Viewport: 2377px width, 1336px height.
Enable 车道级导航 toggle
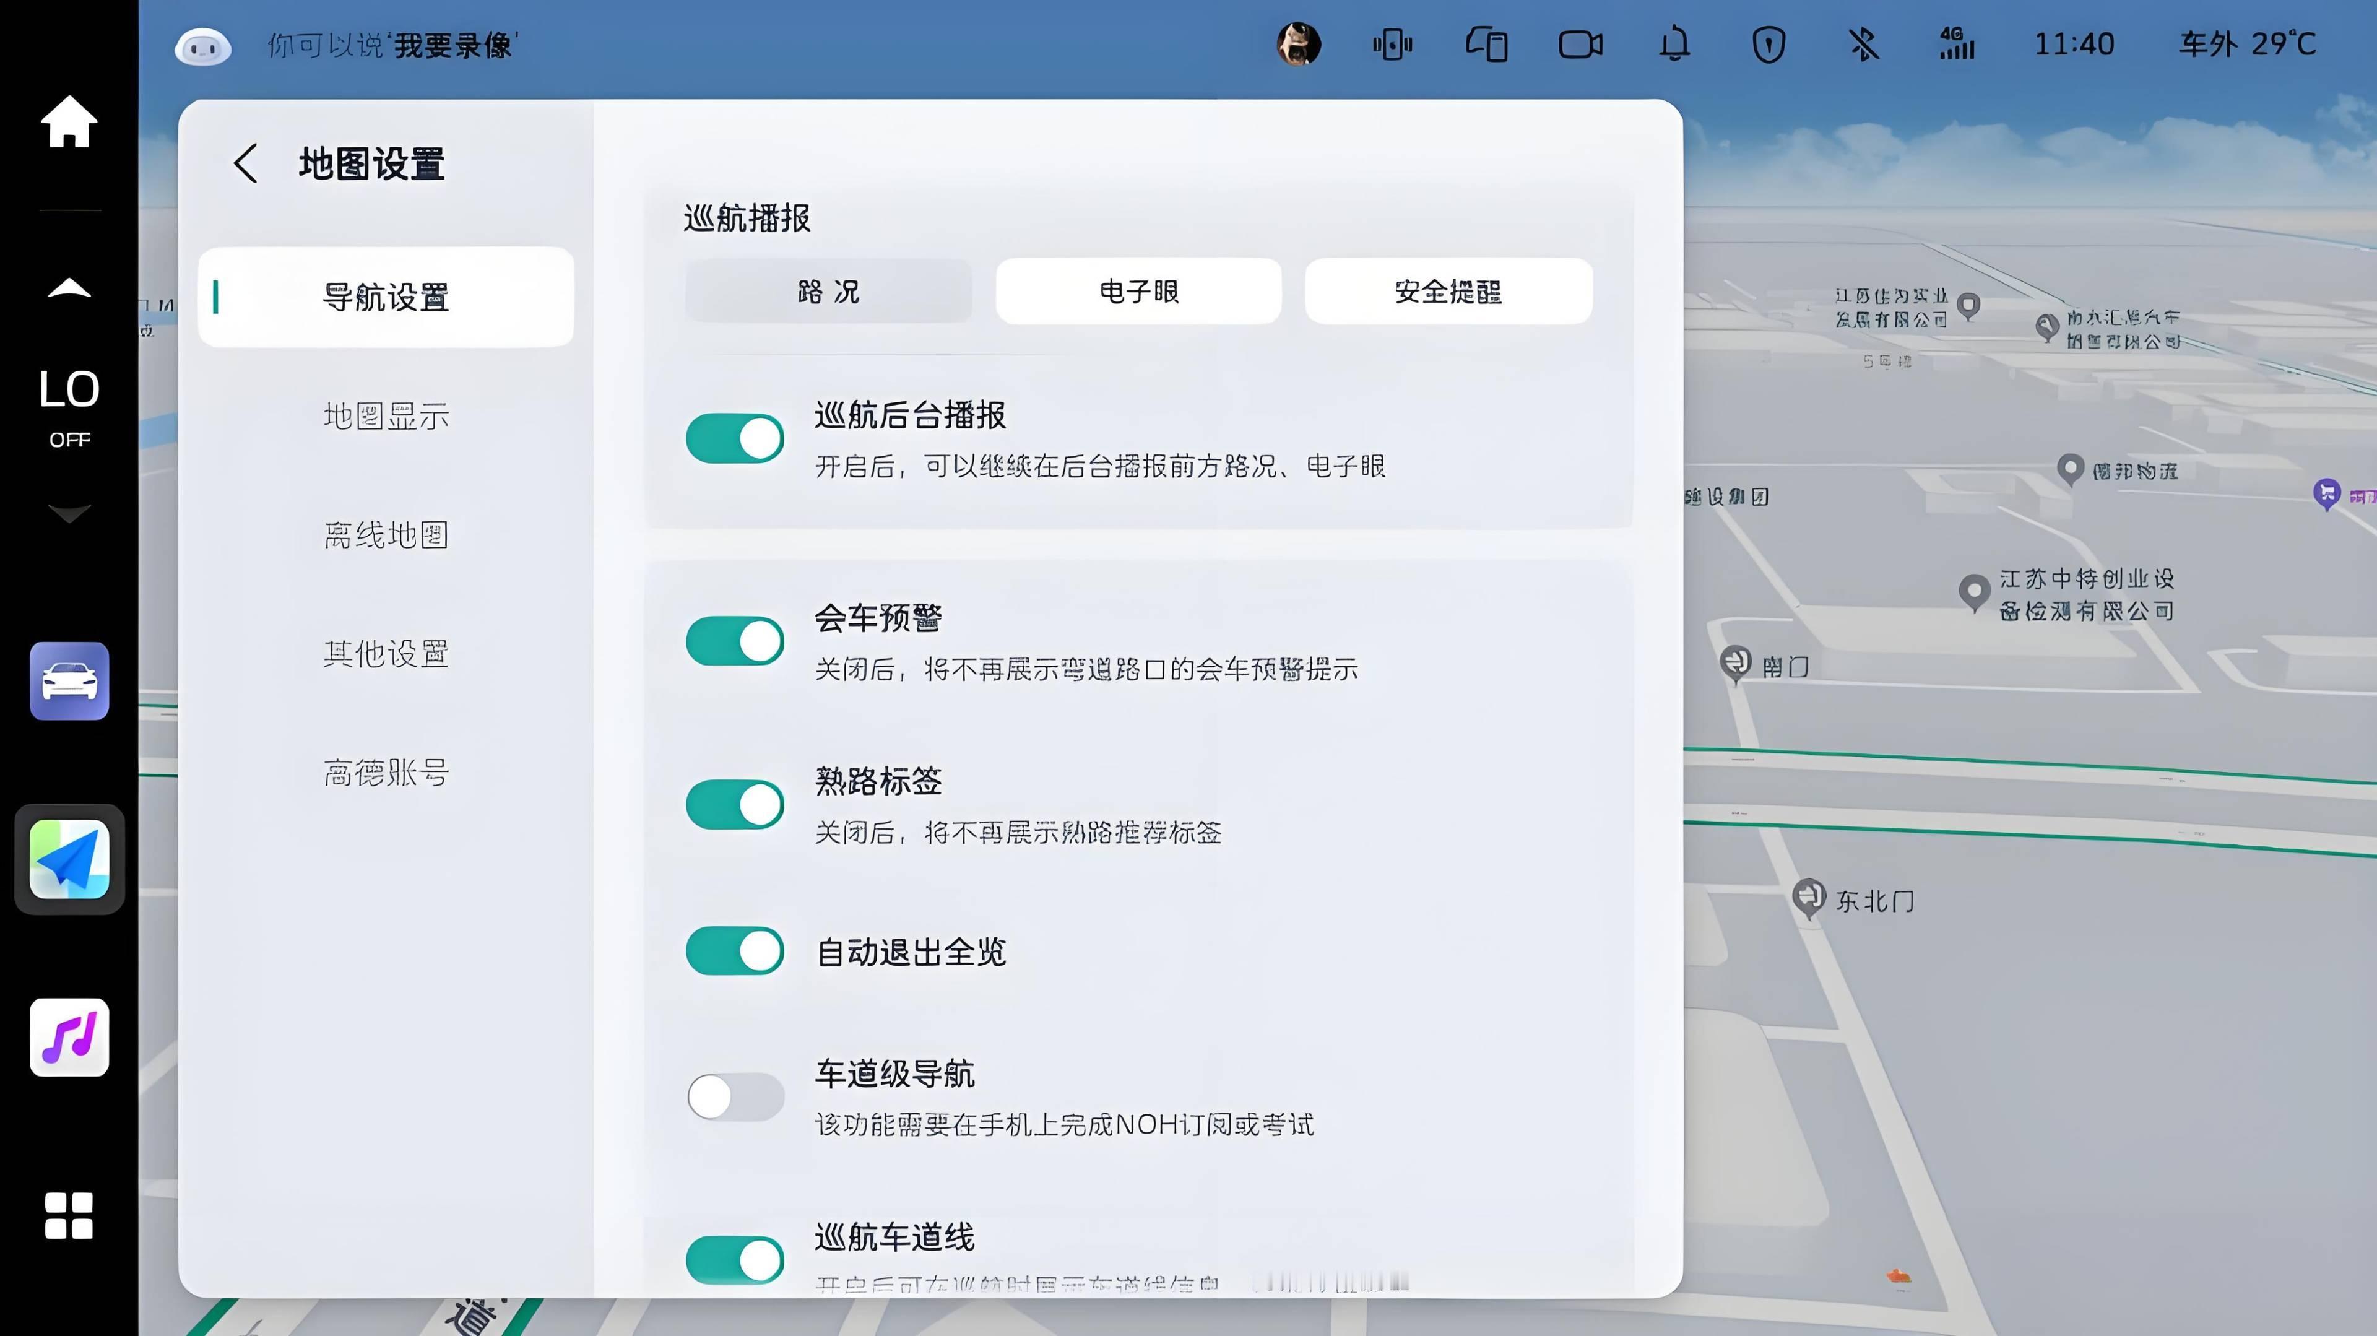pyautogui.click(x=735, y=1096)
